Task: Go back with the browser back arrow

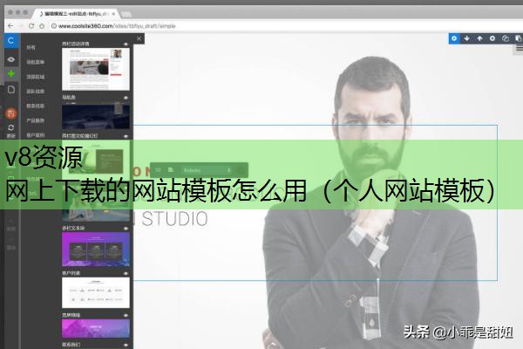Action: click(x=10, y=25)
